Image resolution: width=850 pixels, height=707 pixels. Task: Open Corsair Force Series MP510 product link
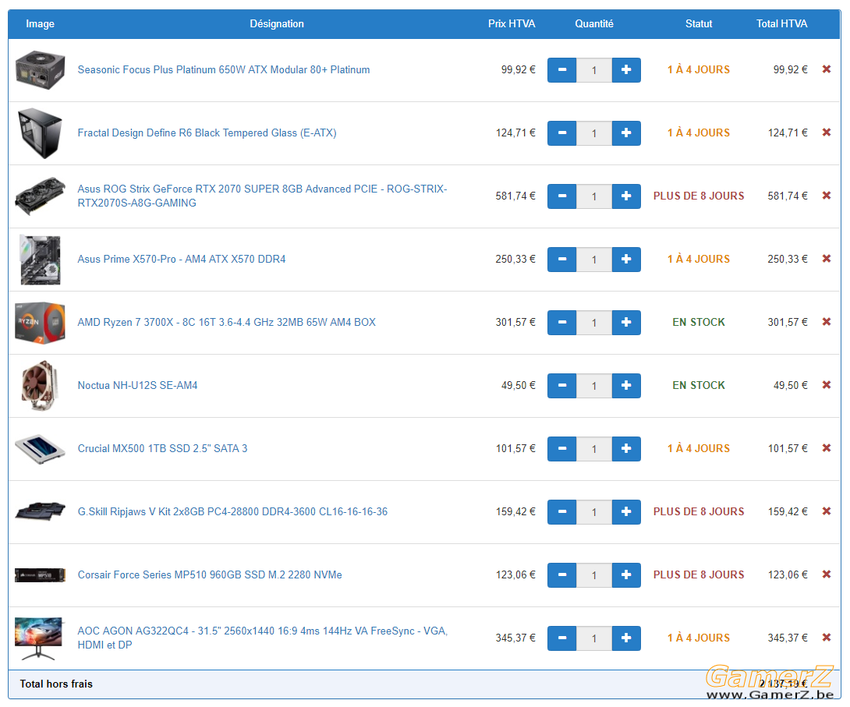click(209, 574)
